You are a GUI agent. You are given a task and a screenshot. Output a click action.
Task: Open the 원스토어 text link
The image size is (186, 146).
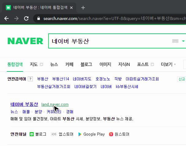coord(122,134)
